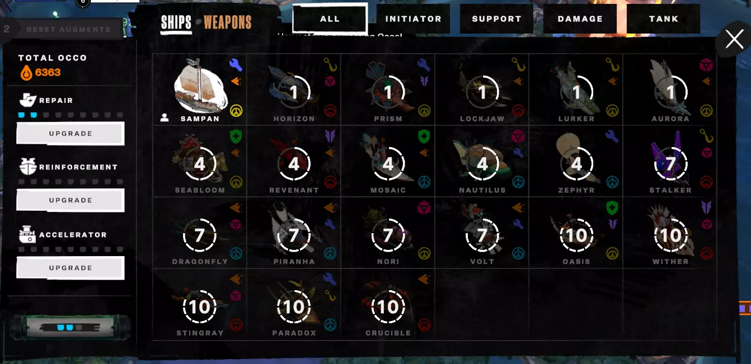Image resolution: width=751 pixels, height=364 pixels.
Task: Click Reset Augments button
Action: (68, 29)
